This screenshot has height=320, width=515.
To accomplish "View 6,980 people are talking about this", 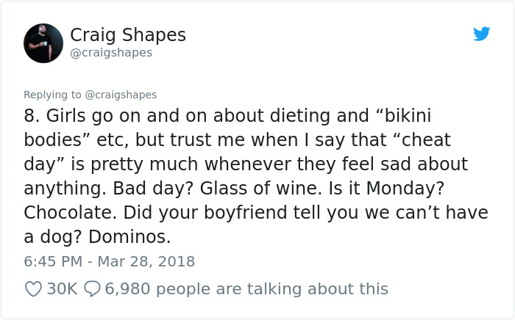I will point(246,289).
